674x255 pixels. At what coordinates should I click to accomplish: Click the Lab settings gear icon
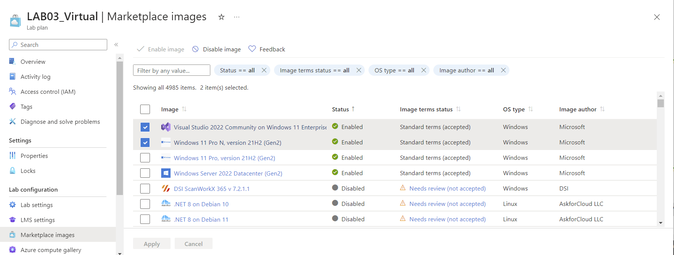coord(12,205)
